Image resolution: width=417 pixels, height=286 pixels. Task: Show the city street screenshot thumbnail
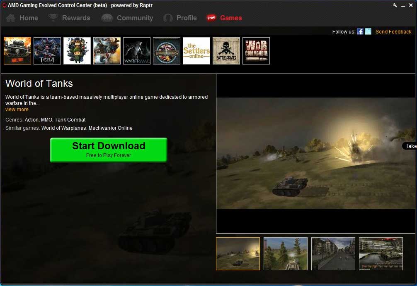click(333, 254)
